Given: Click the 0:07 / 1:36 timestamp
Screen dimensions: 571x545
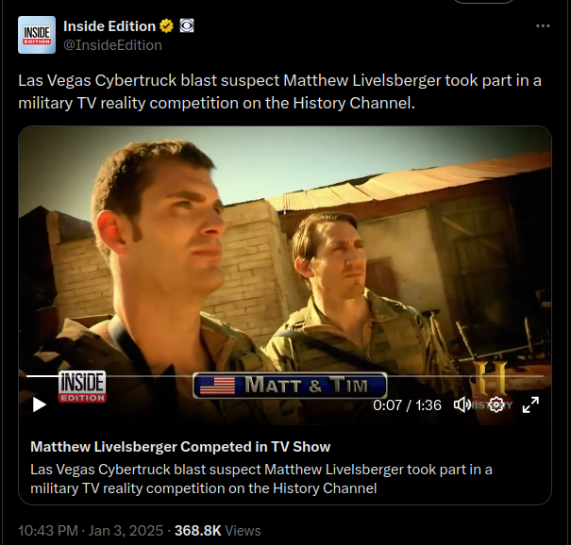Looking at the screenshot, I should click(407, 405).
